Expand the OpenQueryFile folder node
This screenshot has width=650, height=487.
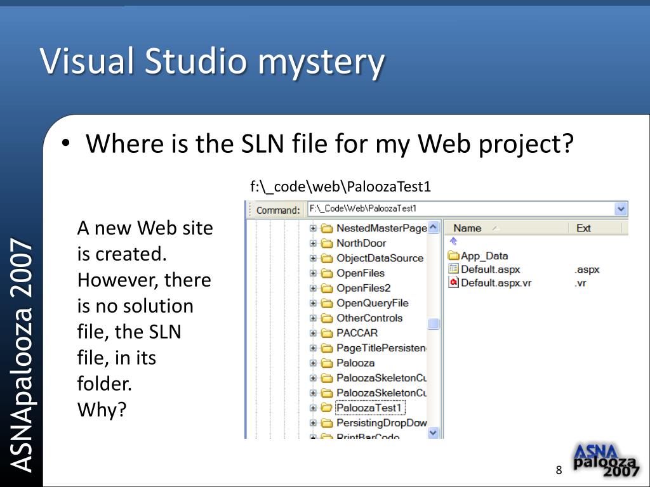(313, 303)
